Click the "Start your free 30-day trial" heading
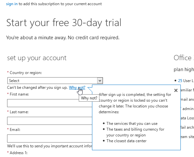 click(x=64, y=23)
